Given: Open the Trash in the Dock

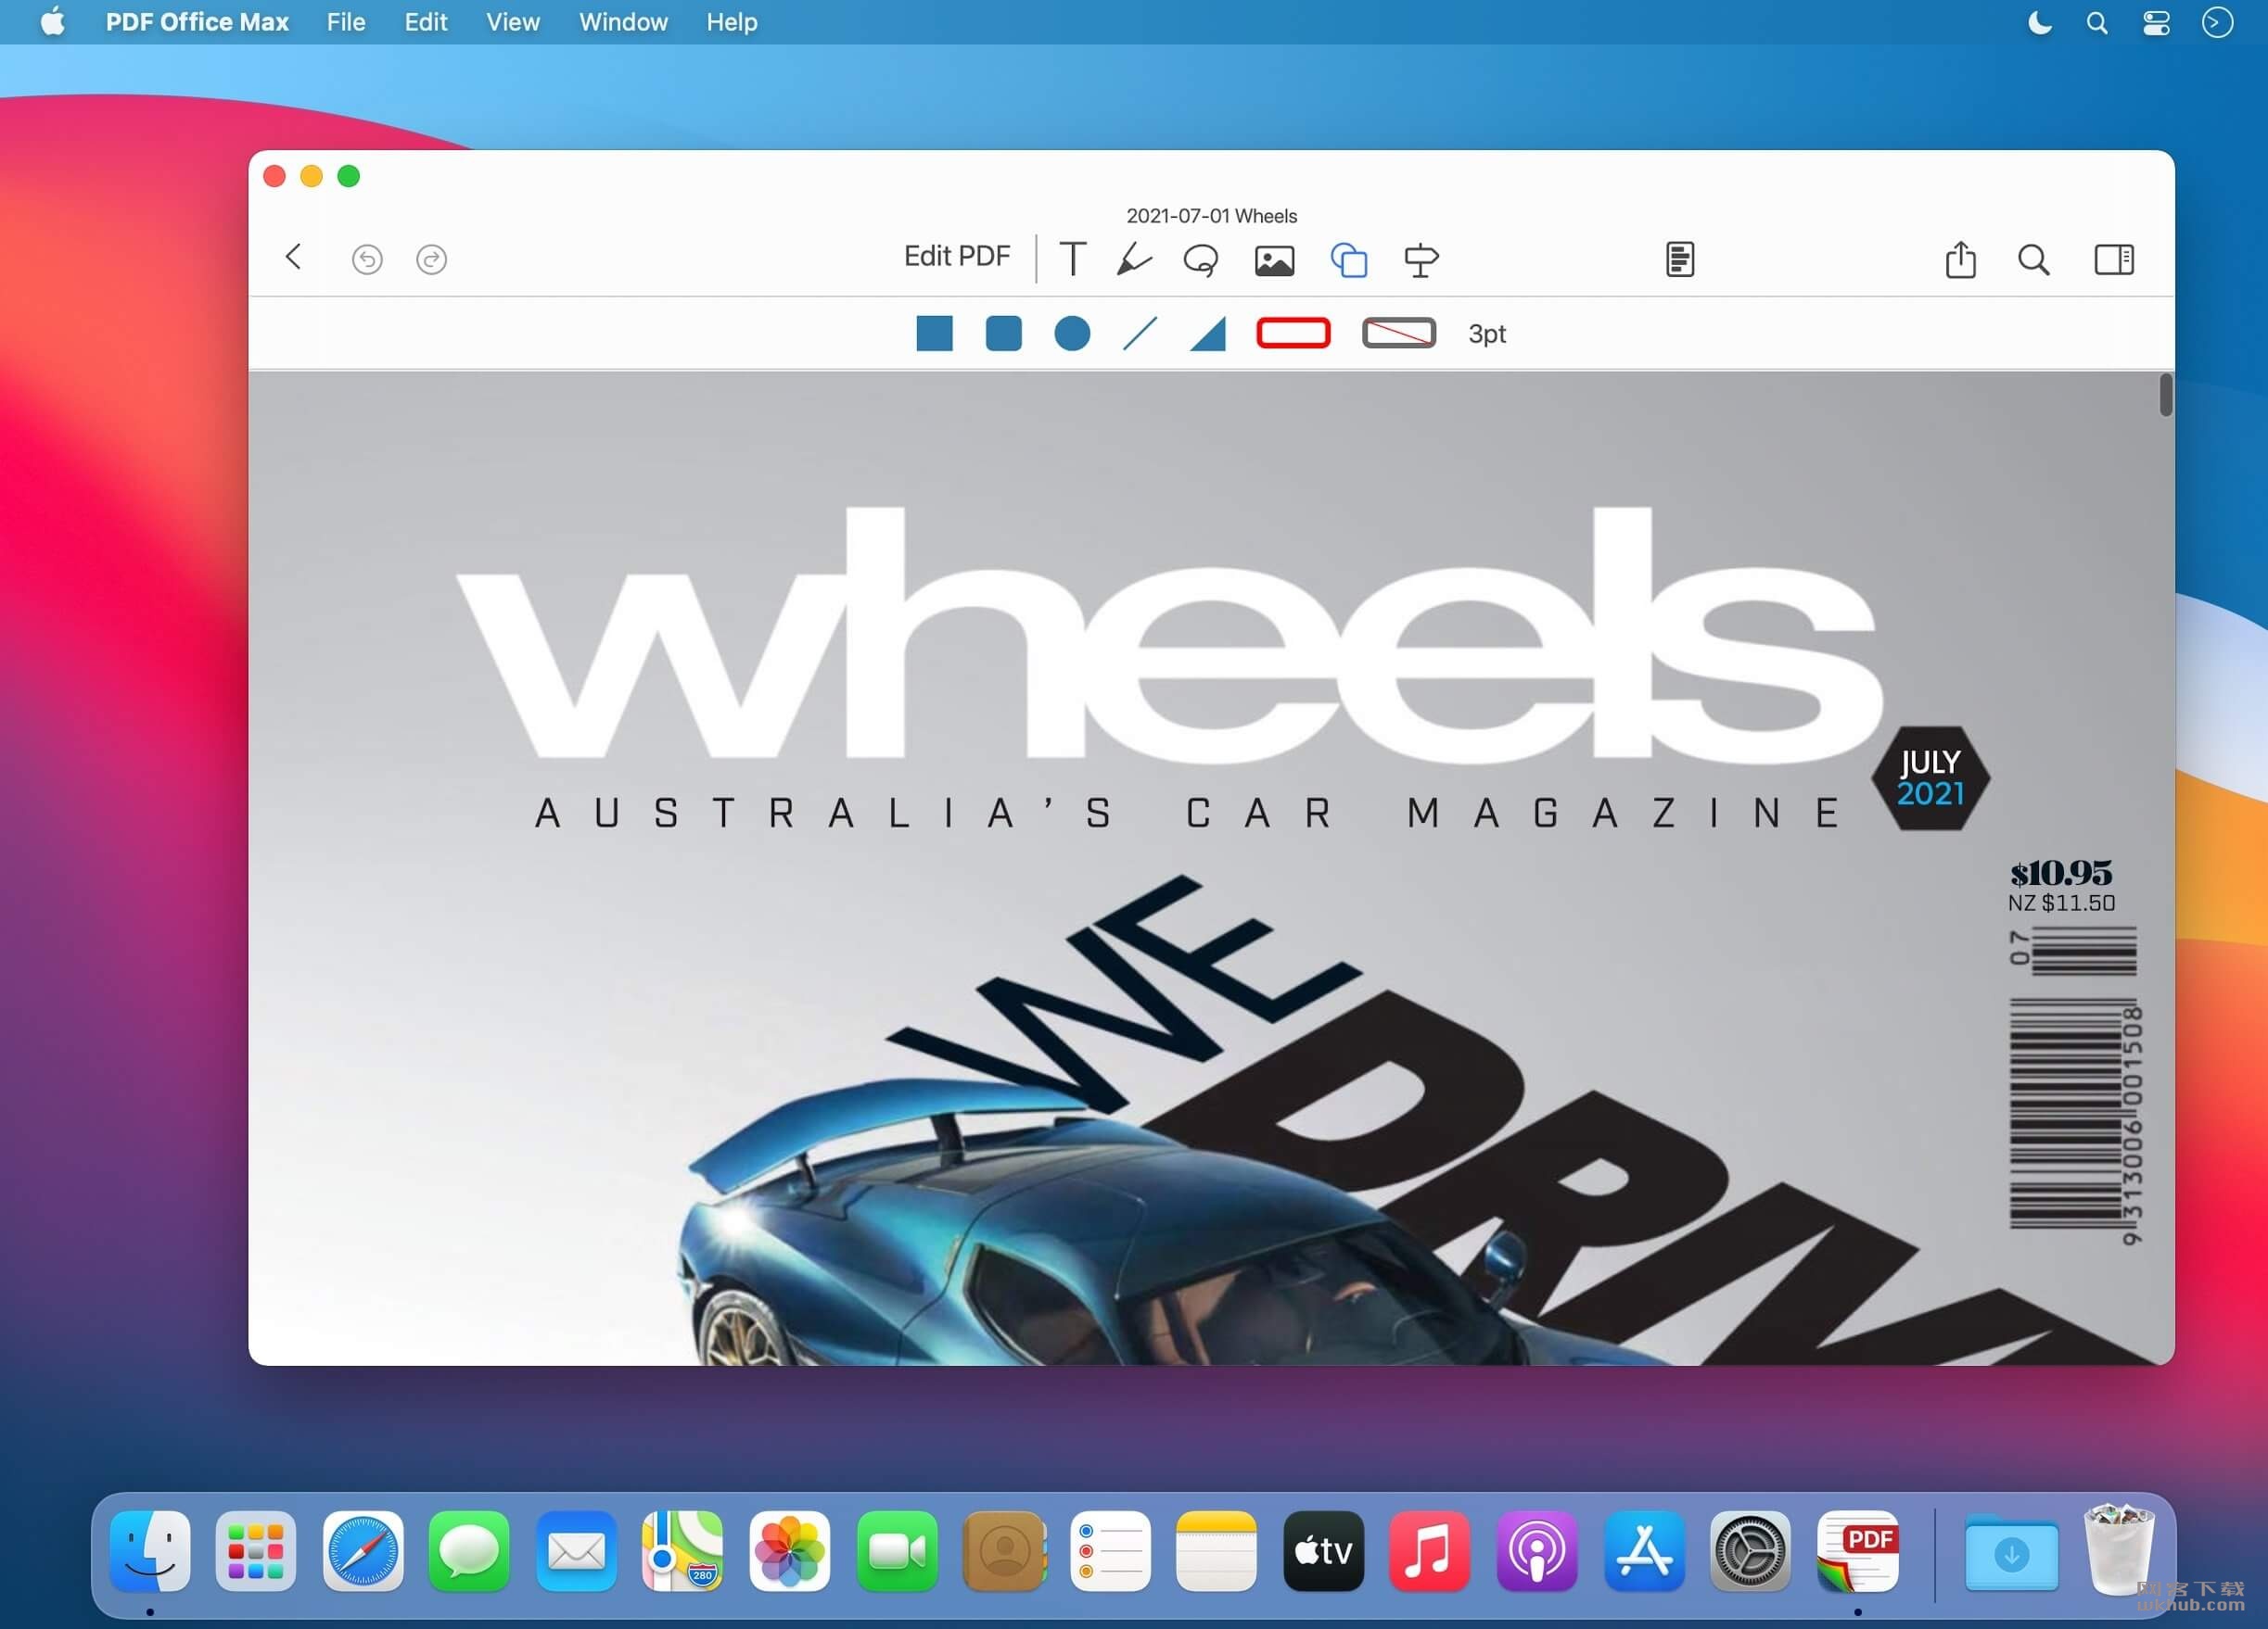Looking at the screenshot, I should point(2118,1548).
